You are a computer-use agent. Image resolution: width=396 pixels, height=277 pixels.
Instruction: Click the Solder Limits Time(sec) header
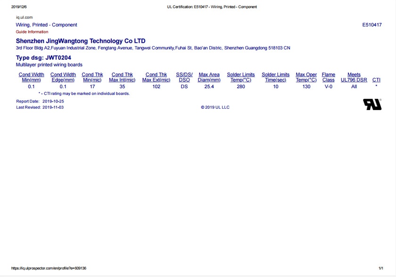275,77
